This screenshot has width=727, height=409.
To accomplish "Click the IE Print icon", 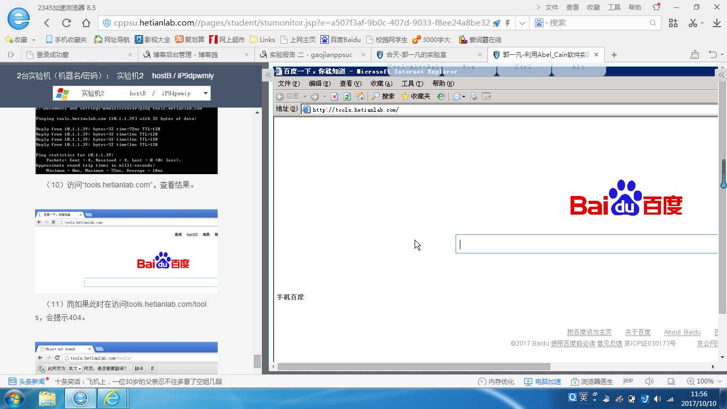I will (x=473, y=96).
